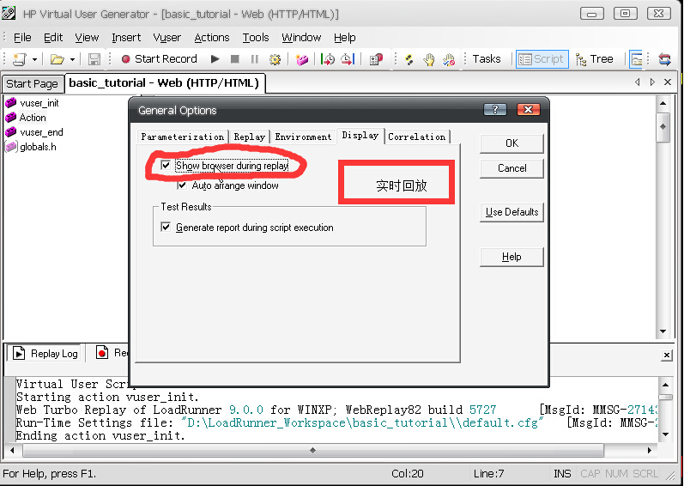Switch to Script view

[x=542, y=59]
